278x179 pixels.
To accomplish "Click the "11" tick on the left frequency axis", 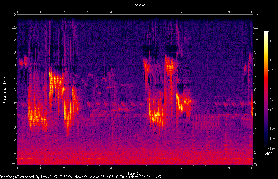I will click(14, 27).
